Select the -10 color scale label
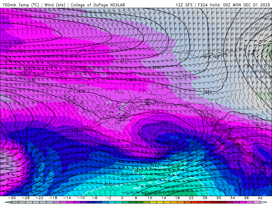 click(x=81, y=198)
